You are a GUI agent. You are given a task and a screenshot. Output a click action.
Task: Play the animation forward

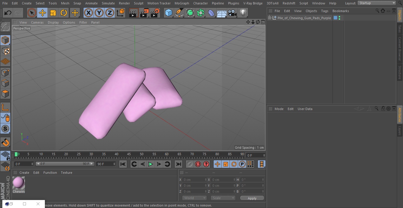click(x=150, y=164)
